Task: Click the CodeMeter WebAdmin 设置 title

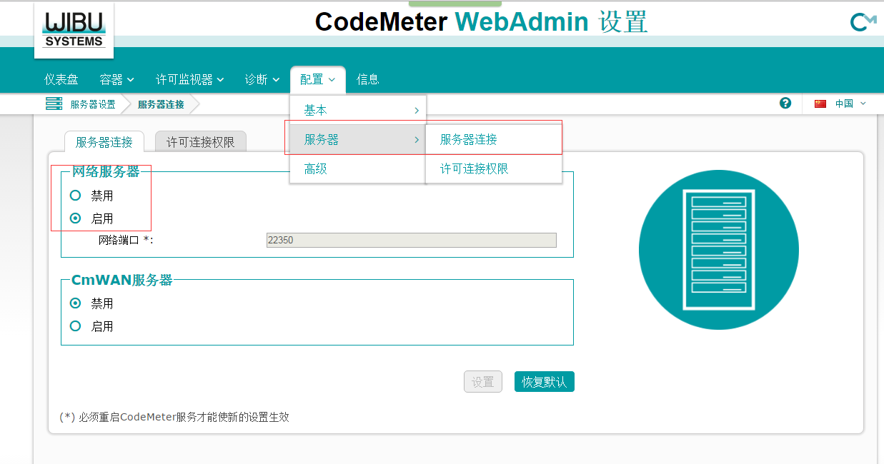Action: (x=481, y=22)
